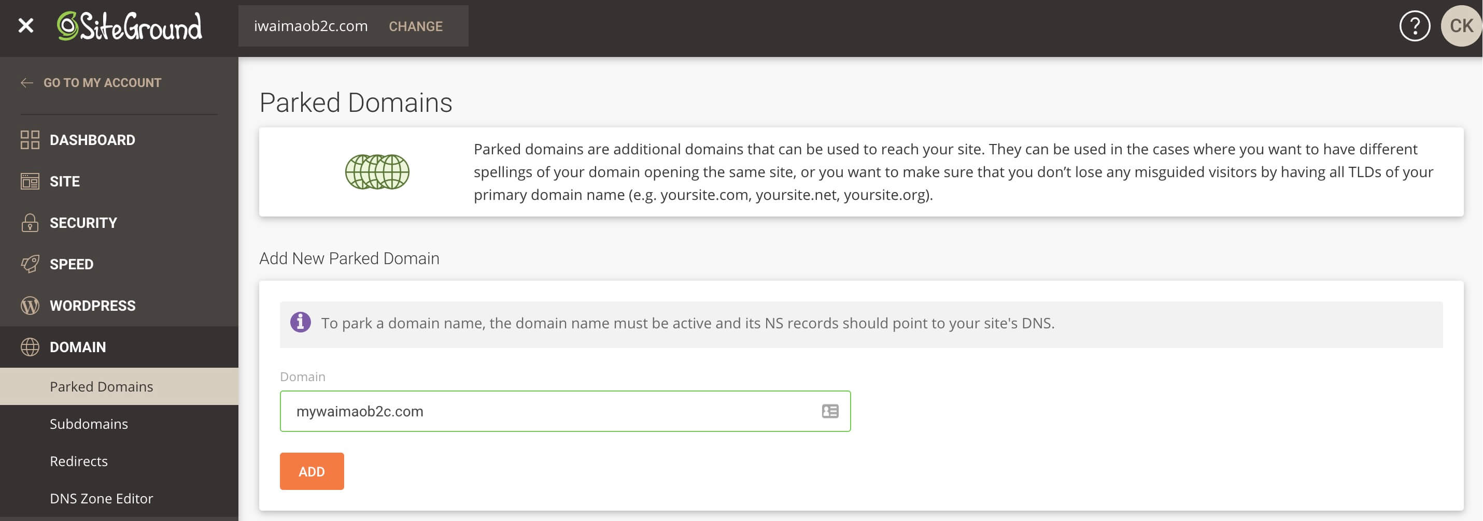
Task: Click the Speed rocket icon
Action: pyautogui.click(x=30, y=264)
